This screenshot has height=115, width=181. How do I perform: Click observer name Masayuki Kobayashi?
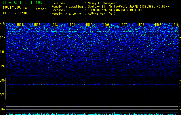coord(103,3)
